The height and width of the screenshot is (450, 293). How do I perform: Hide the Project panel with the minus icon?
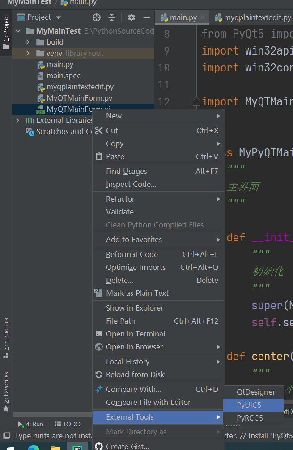[147, 17]
